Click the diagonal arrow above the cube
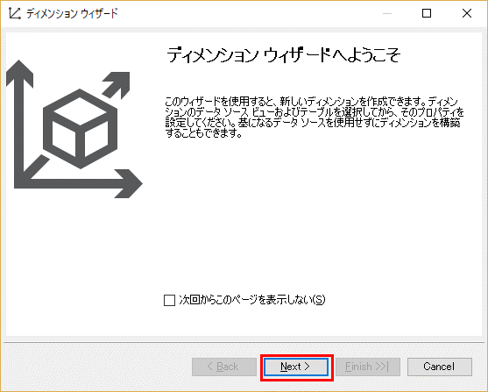 click(x=117, y=85)
